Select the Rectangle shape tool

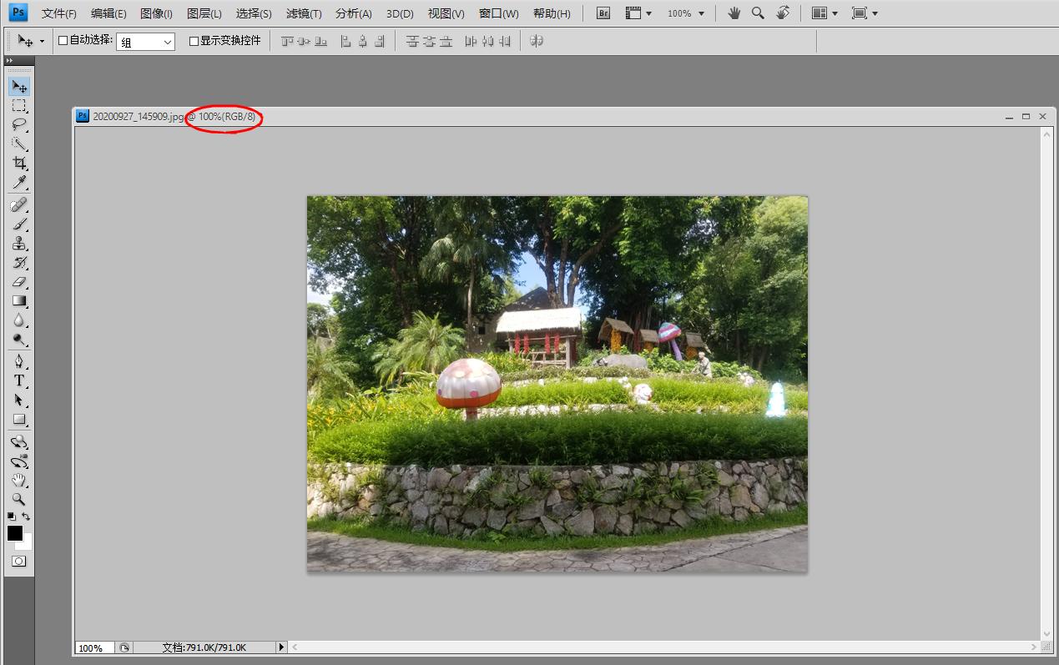19,420
